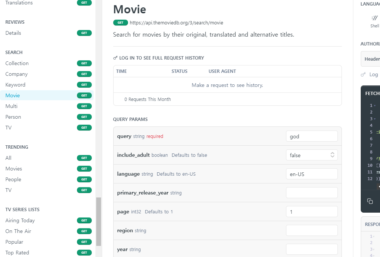Click the USER AGENT column header

222,71
